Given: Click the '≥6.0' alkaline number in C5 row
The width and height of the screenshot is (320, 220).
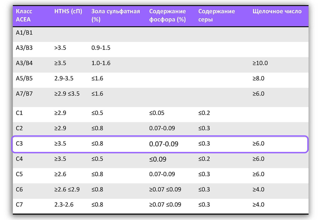Looking at the screenshot, I should pyautogui.click(x=258, y=174).
